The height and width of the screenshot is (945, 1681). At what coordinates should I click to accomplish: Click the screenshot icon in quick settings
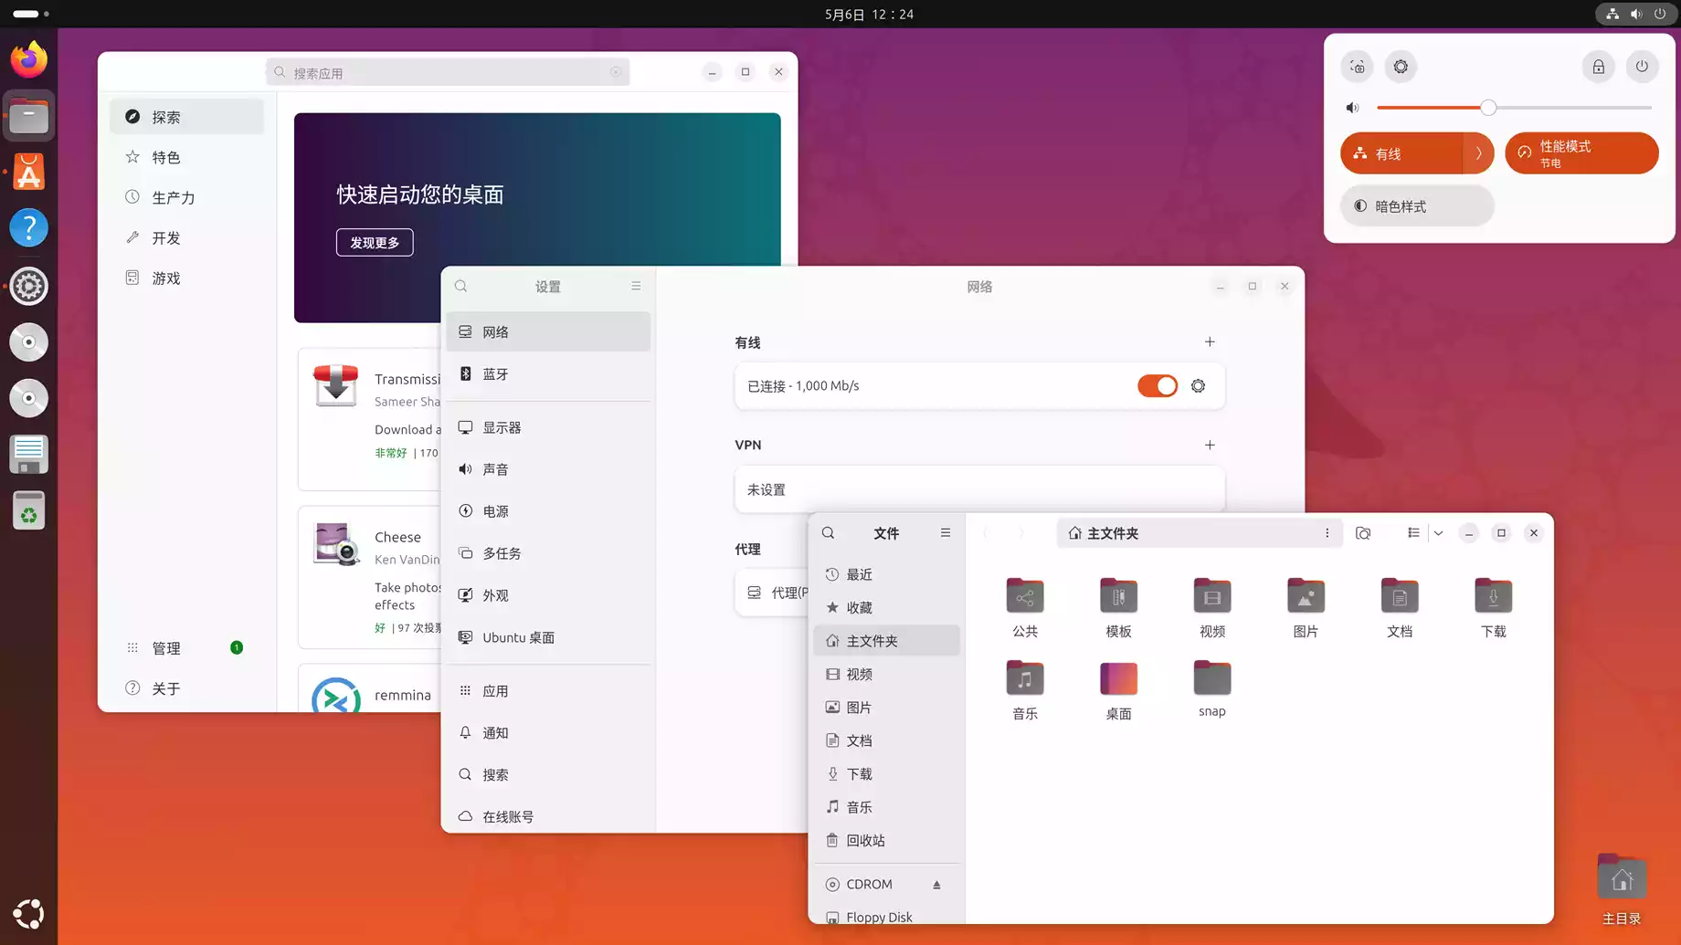click(x=1358, y=67)
